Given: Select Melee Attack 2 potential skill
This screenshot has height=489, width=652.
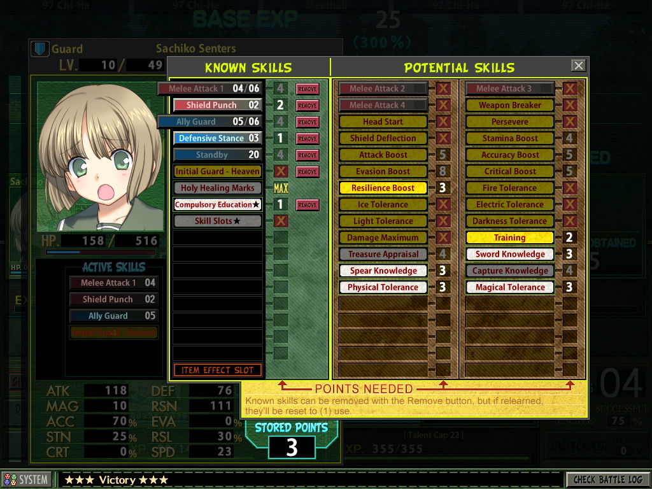Looking at the screenshot, I should (383, 89).
